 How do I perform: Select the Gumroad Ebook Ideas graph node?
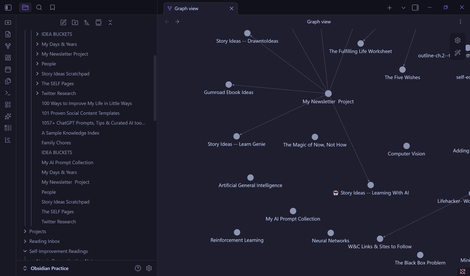(229, 84)
